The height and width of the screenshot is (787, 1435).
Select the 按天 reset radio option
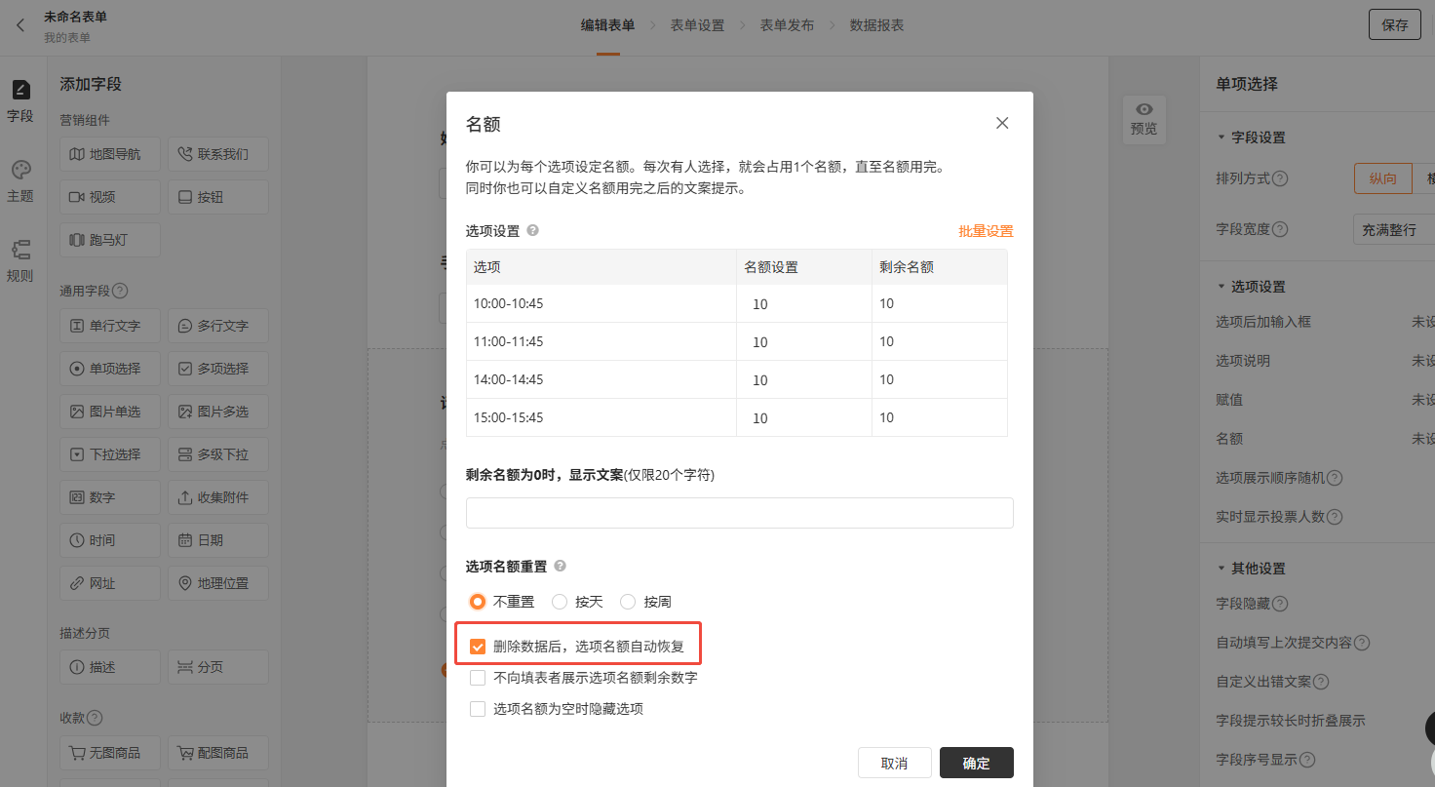560,602
